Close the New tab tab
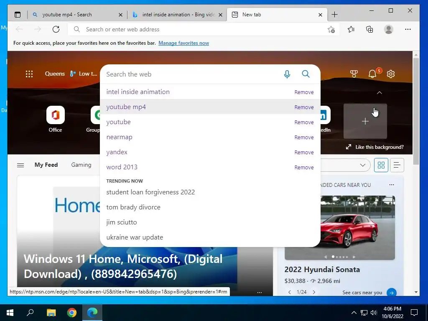This screenshot has width=428, height=321. tap(321, 15)
